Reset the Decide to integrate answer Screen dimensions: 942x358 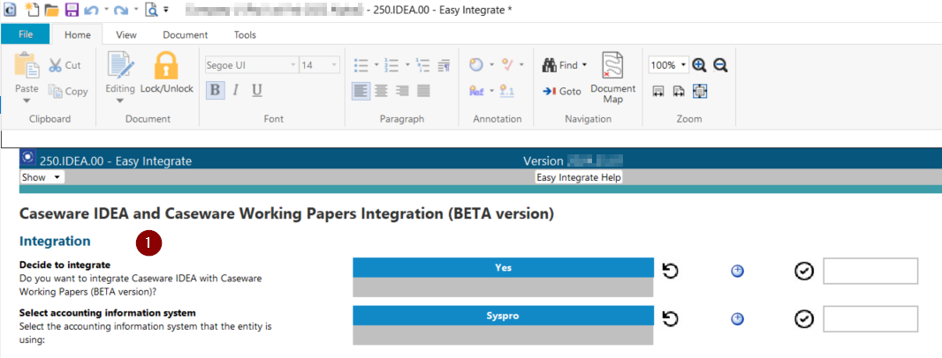(670, 271)
